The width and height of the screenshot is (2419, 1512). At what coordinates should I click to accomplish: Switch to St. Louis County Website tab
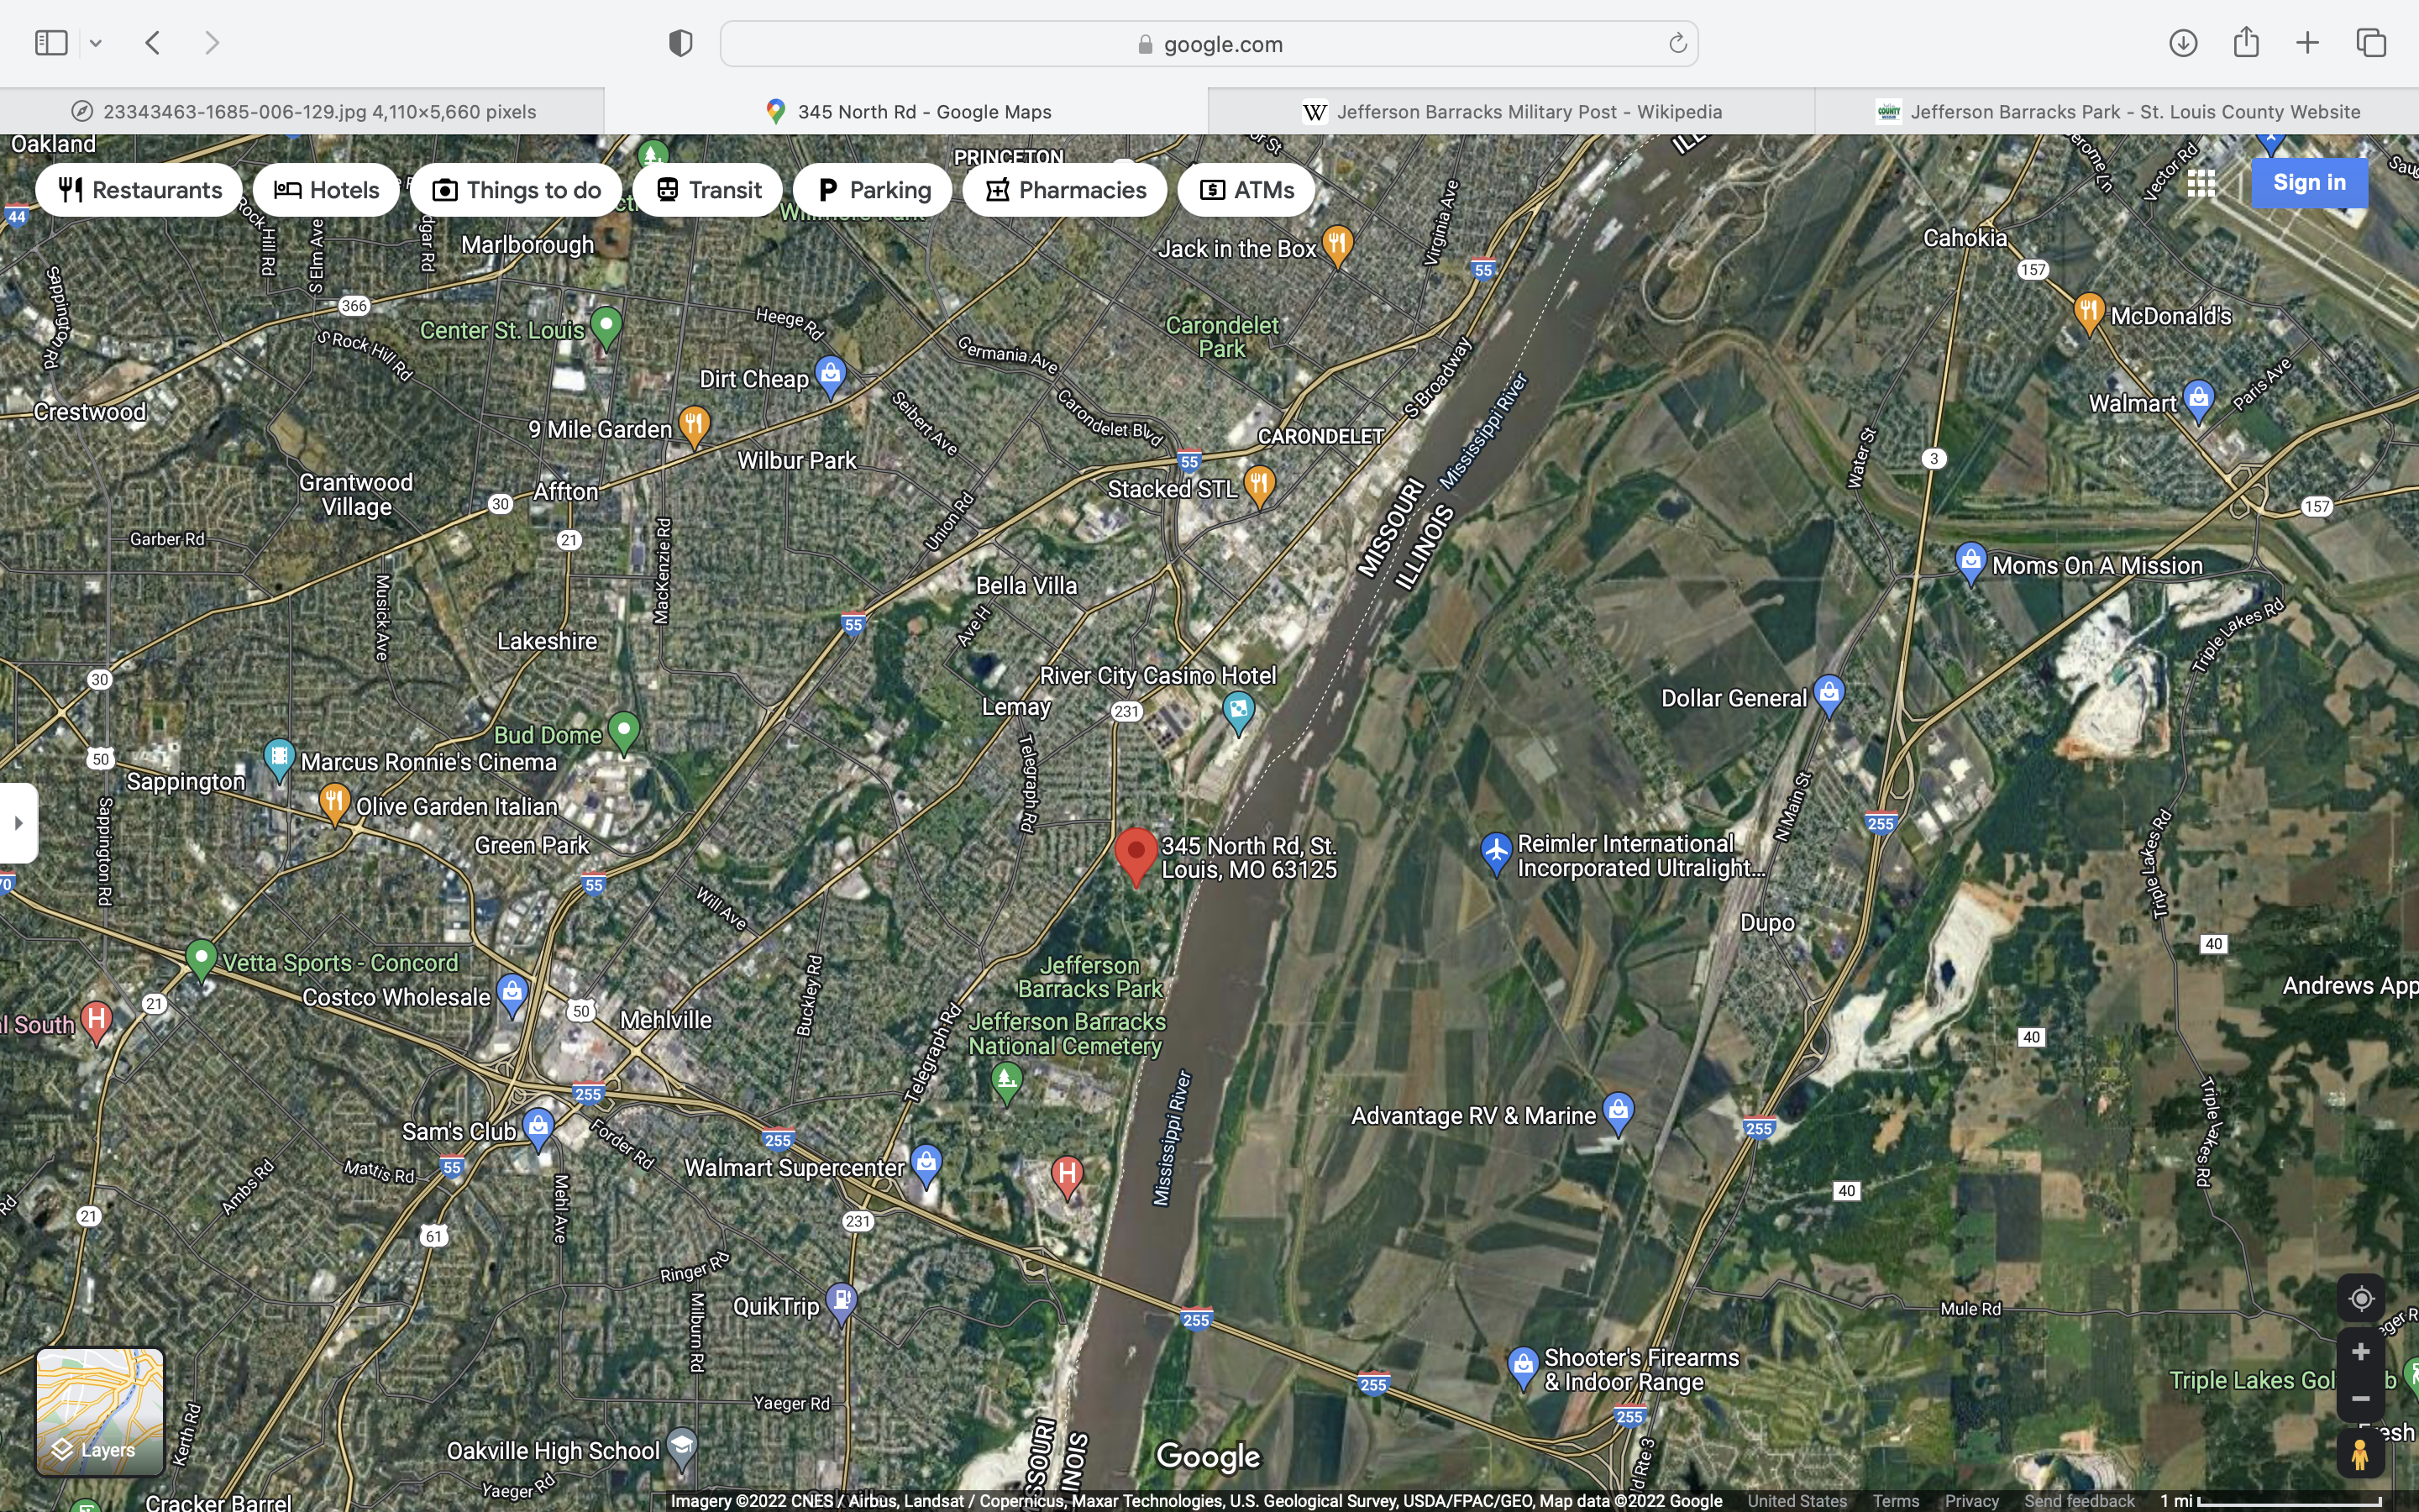[2117, 111]
